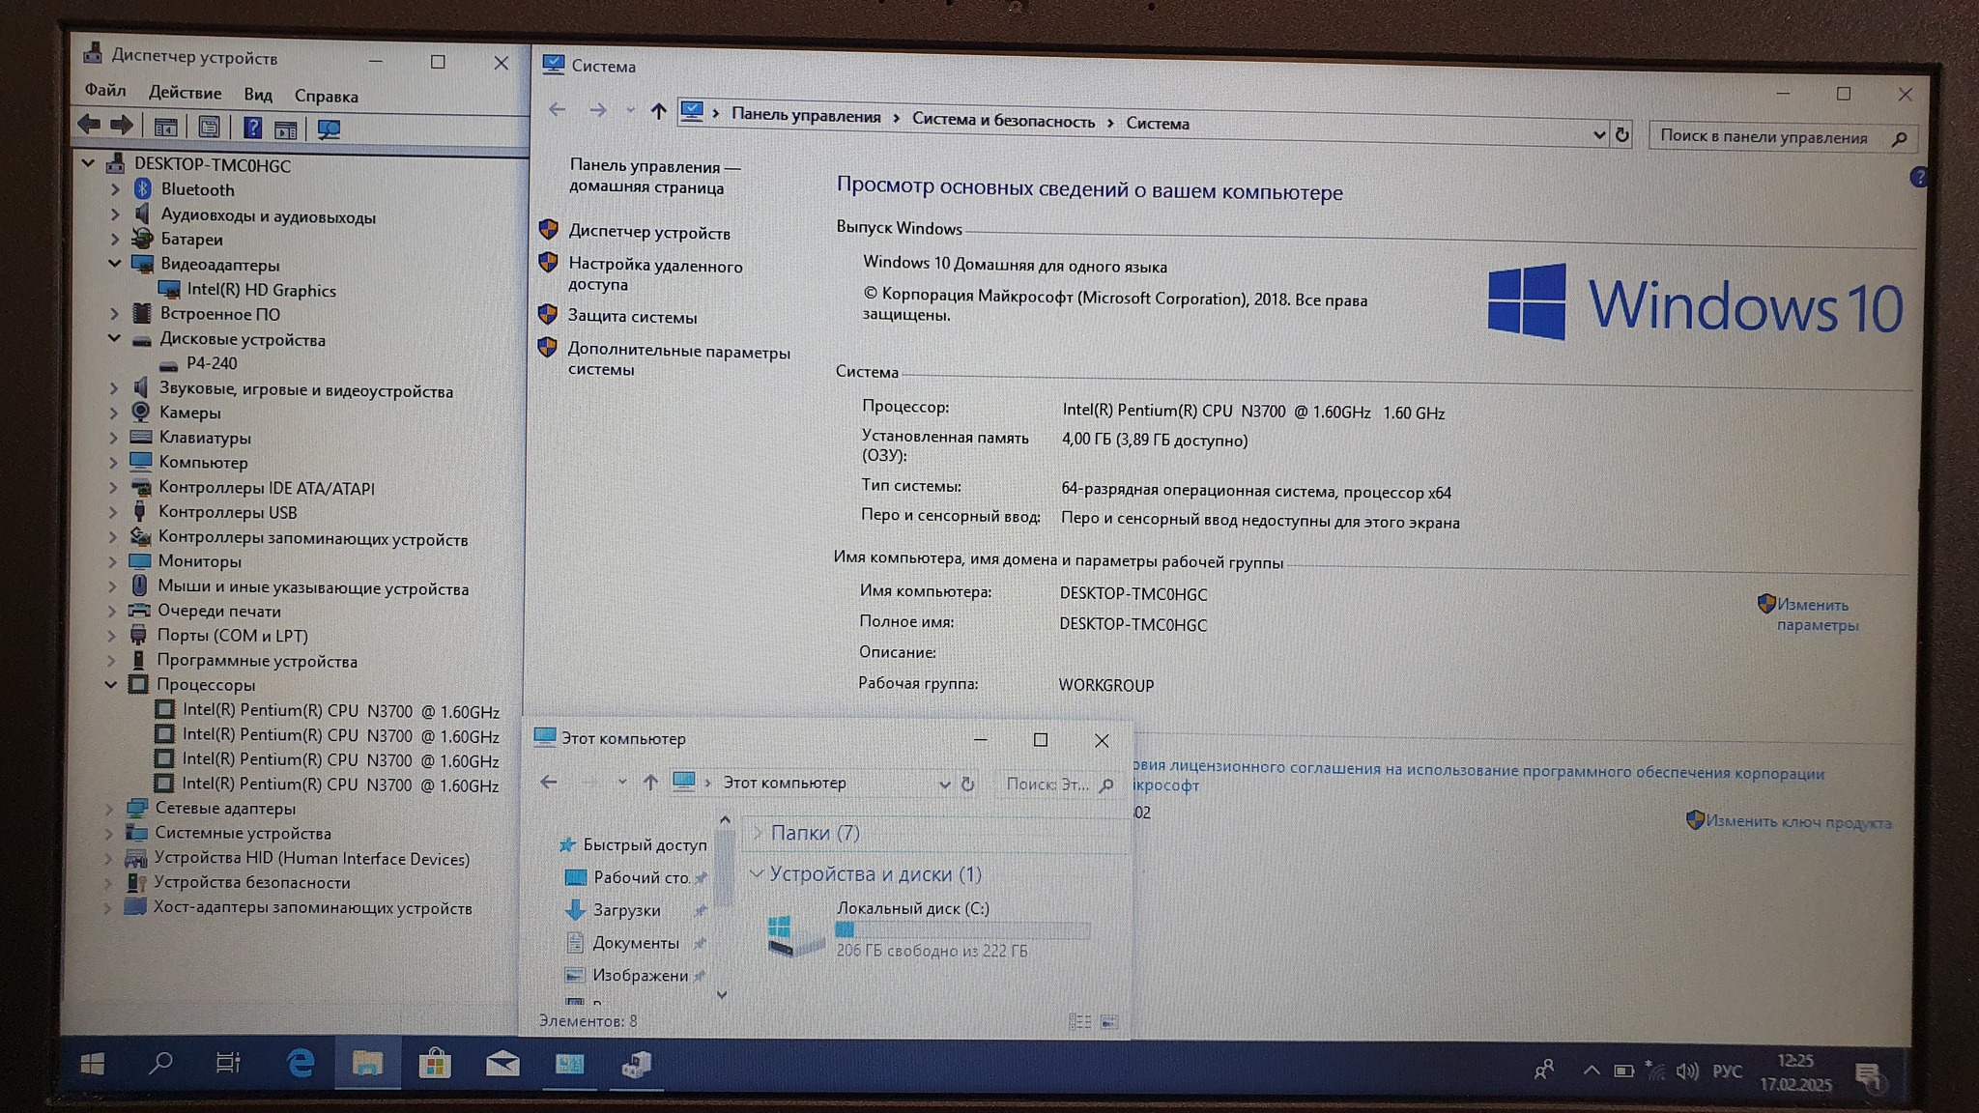Select the Intel(R) HD Graphics device

[261, 290]
